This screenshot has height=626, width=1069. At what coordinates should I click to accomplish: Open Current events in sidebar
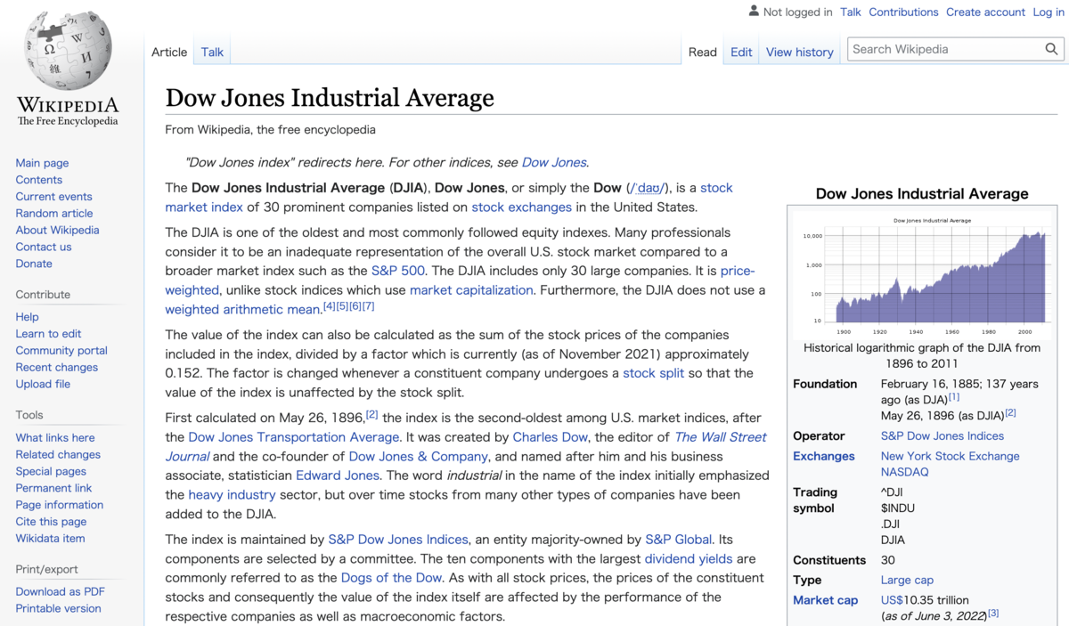(53, 197)
